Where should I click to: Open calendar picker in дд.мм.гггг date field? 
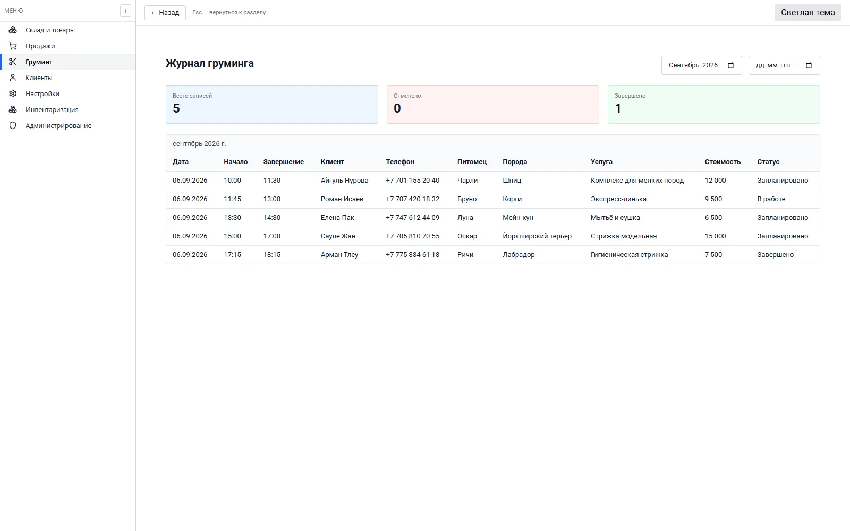[x=809, y=65]
